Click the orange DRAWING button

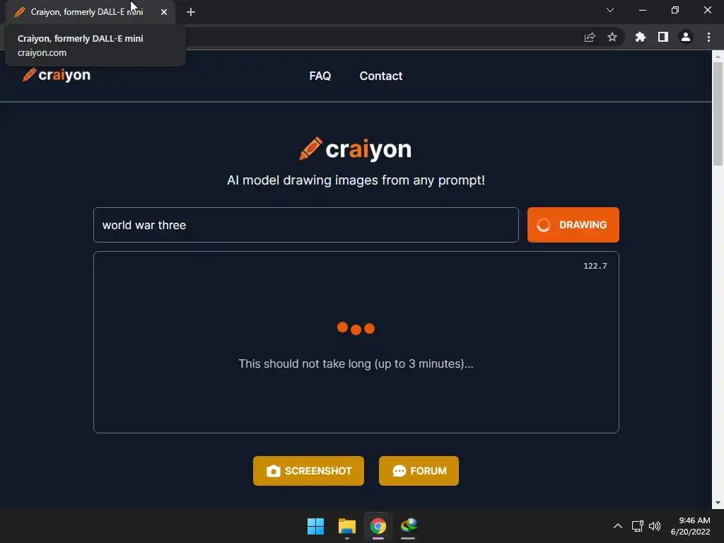click(573, 225)
